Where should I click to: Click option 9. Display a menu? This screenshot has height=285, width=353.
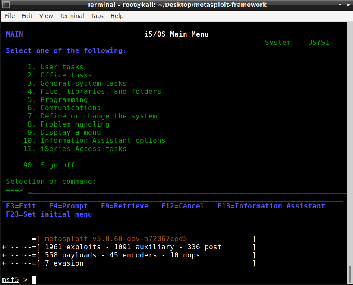click(x=64, y=133)
